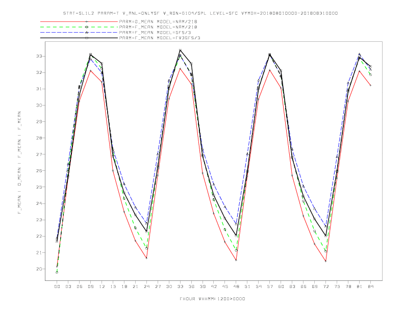
Task: Click the green circle data point at hour 00
Action: (x=57, y=272)
